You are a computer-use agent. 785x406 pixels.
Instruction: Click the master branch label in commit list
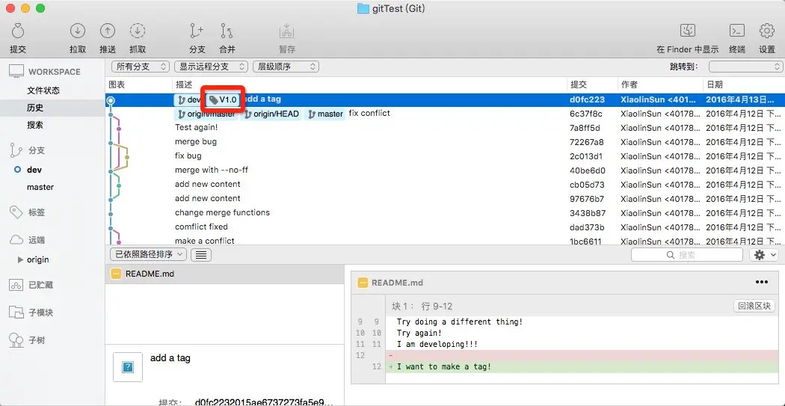pos(325,114)
